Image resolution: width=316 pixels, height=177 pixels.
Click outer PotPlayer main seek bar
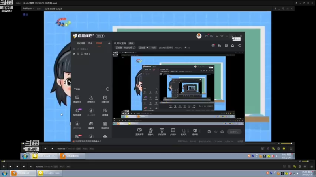tap(149, 161)
